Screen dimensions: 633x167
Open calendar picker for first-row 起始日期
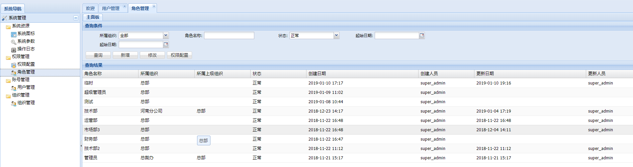(x=422, y=35)
